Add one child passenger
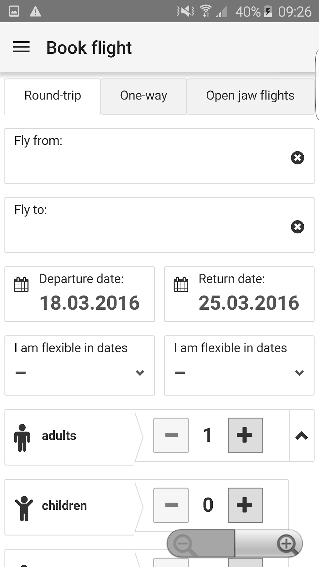 point(245,505)
